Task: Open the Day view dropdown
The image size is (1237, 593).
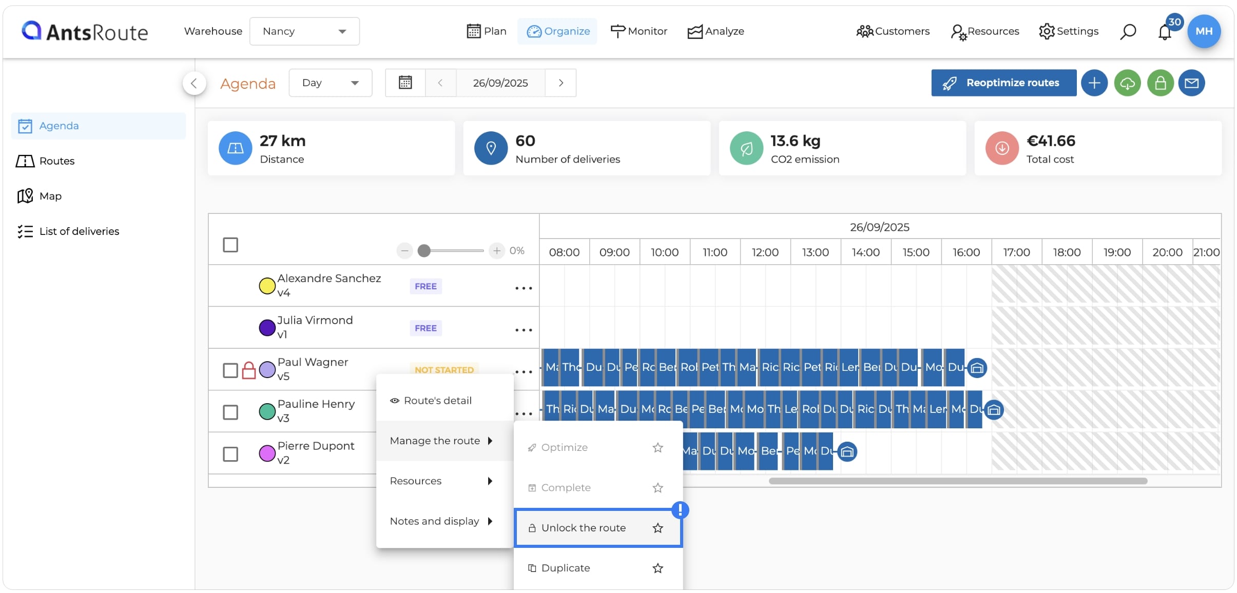Action: click(330, 83)
